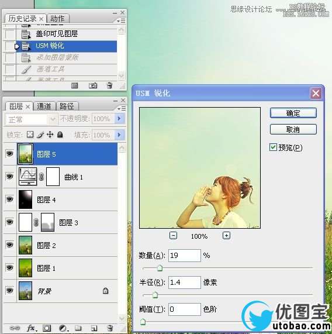
Task: Click the lock icon on 背景 layer
Action: coord(105,291)
